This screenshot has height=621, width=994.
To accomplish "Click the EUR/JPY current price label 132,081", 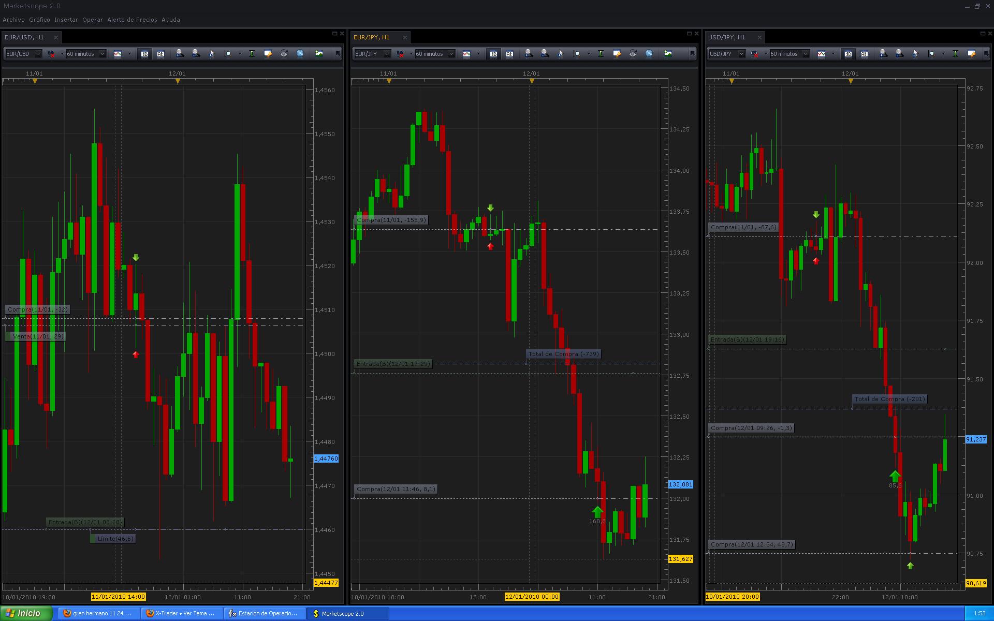I will click(680, 484).
